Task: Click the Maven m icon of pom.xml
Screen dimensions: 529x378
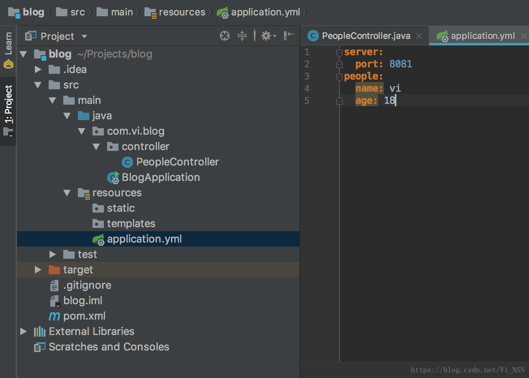Action: coord(54,316)
